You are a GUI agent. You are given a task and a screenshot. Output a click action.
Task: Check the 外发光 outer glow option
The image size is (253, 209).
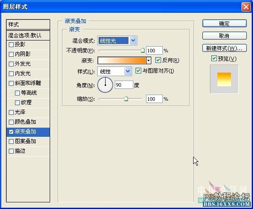point(11,64)
